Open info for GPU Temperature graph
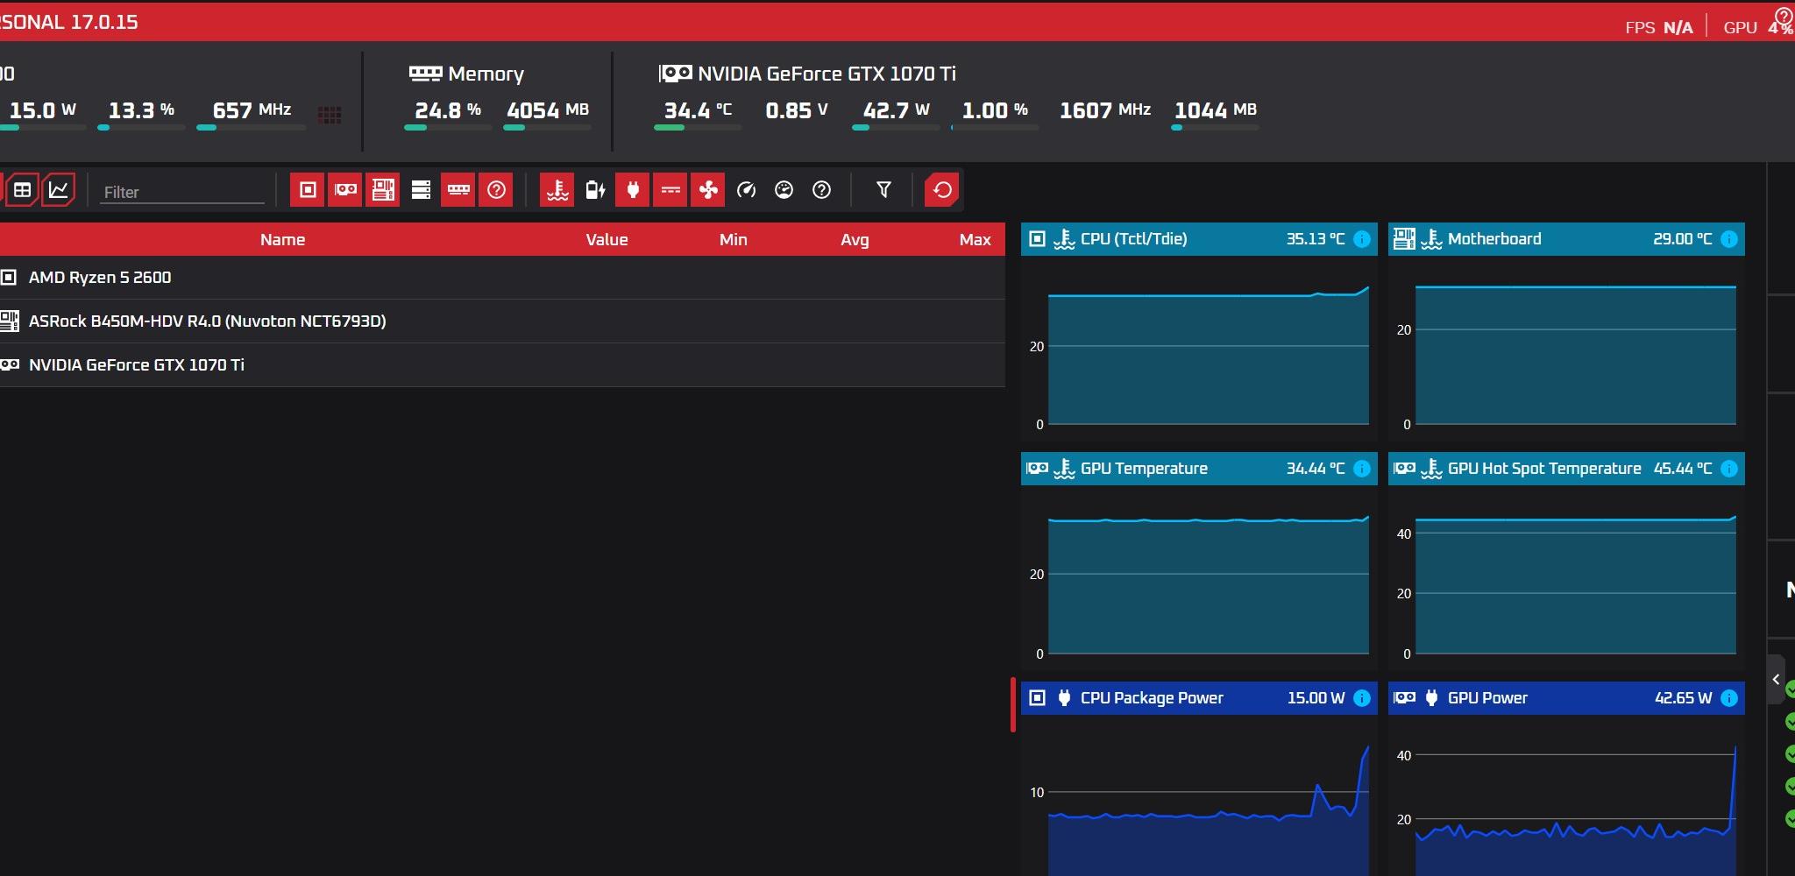 (1362, 469)
